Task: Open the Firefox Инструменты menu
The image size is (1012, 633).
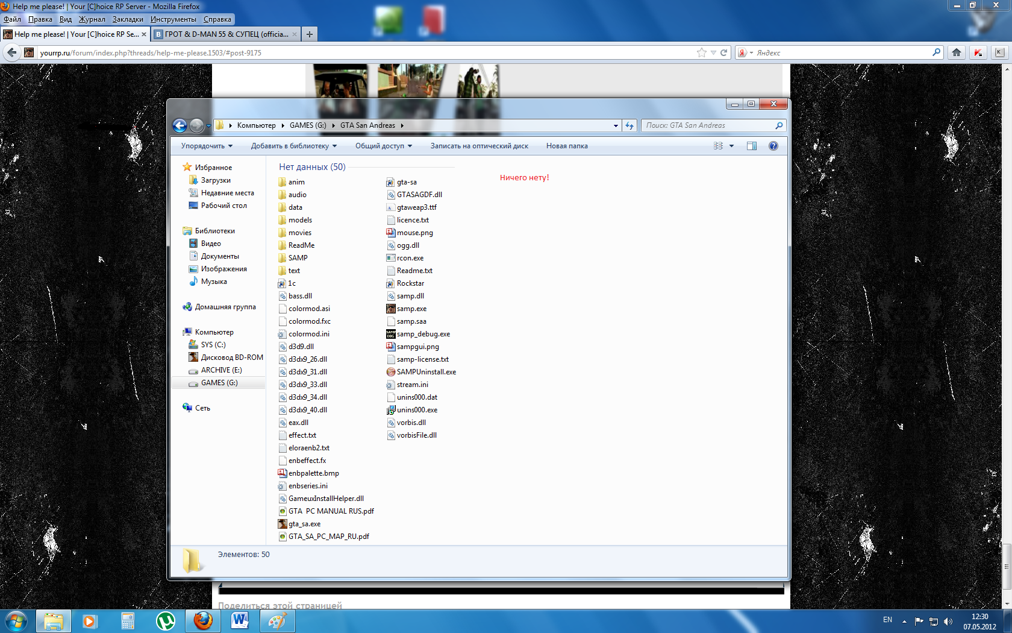Action: [173, 19]
